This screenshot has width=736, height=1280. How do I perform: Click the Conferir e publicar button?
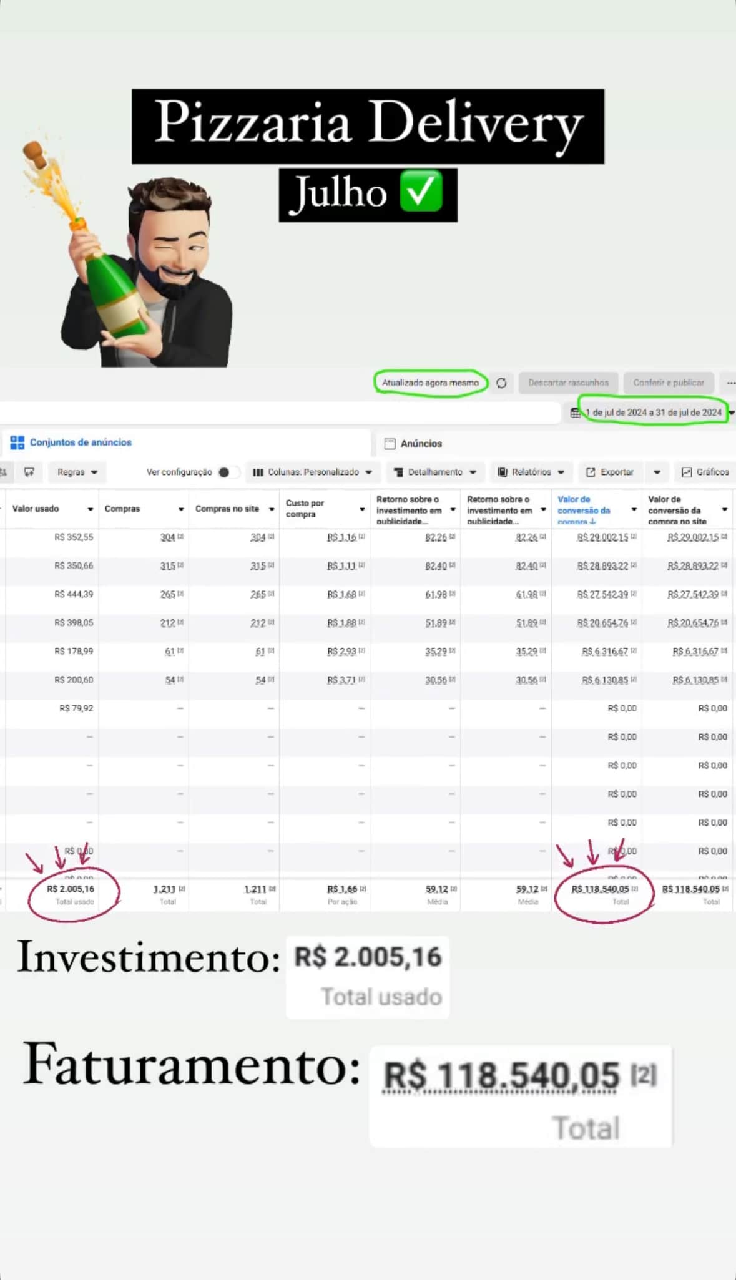(x=669, y=383)
